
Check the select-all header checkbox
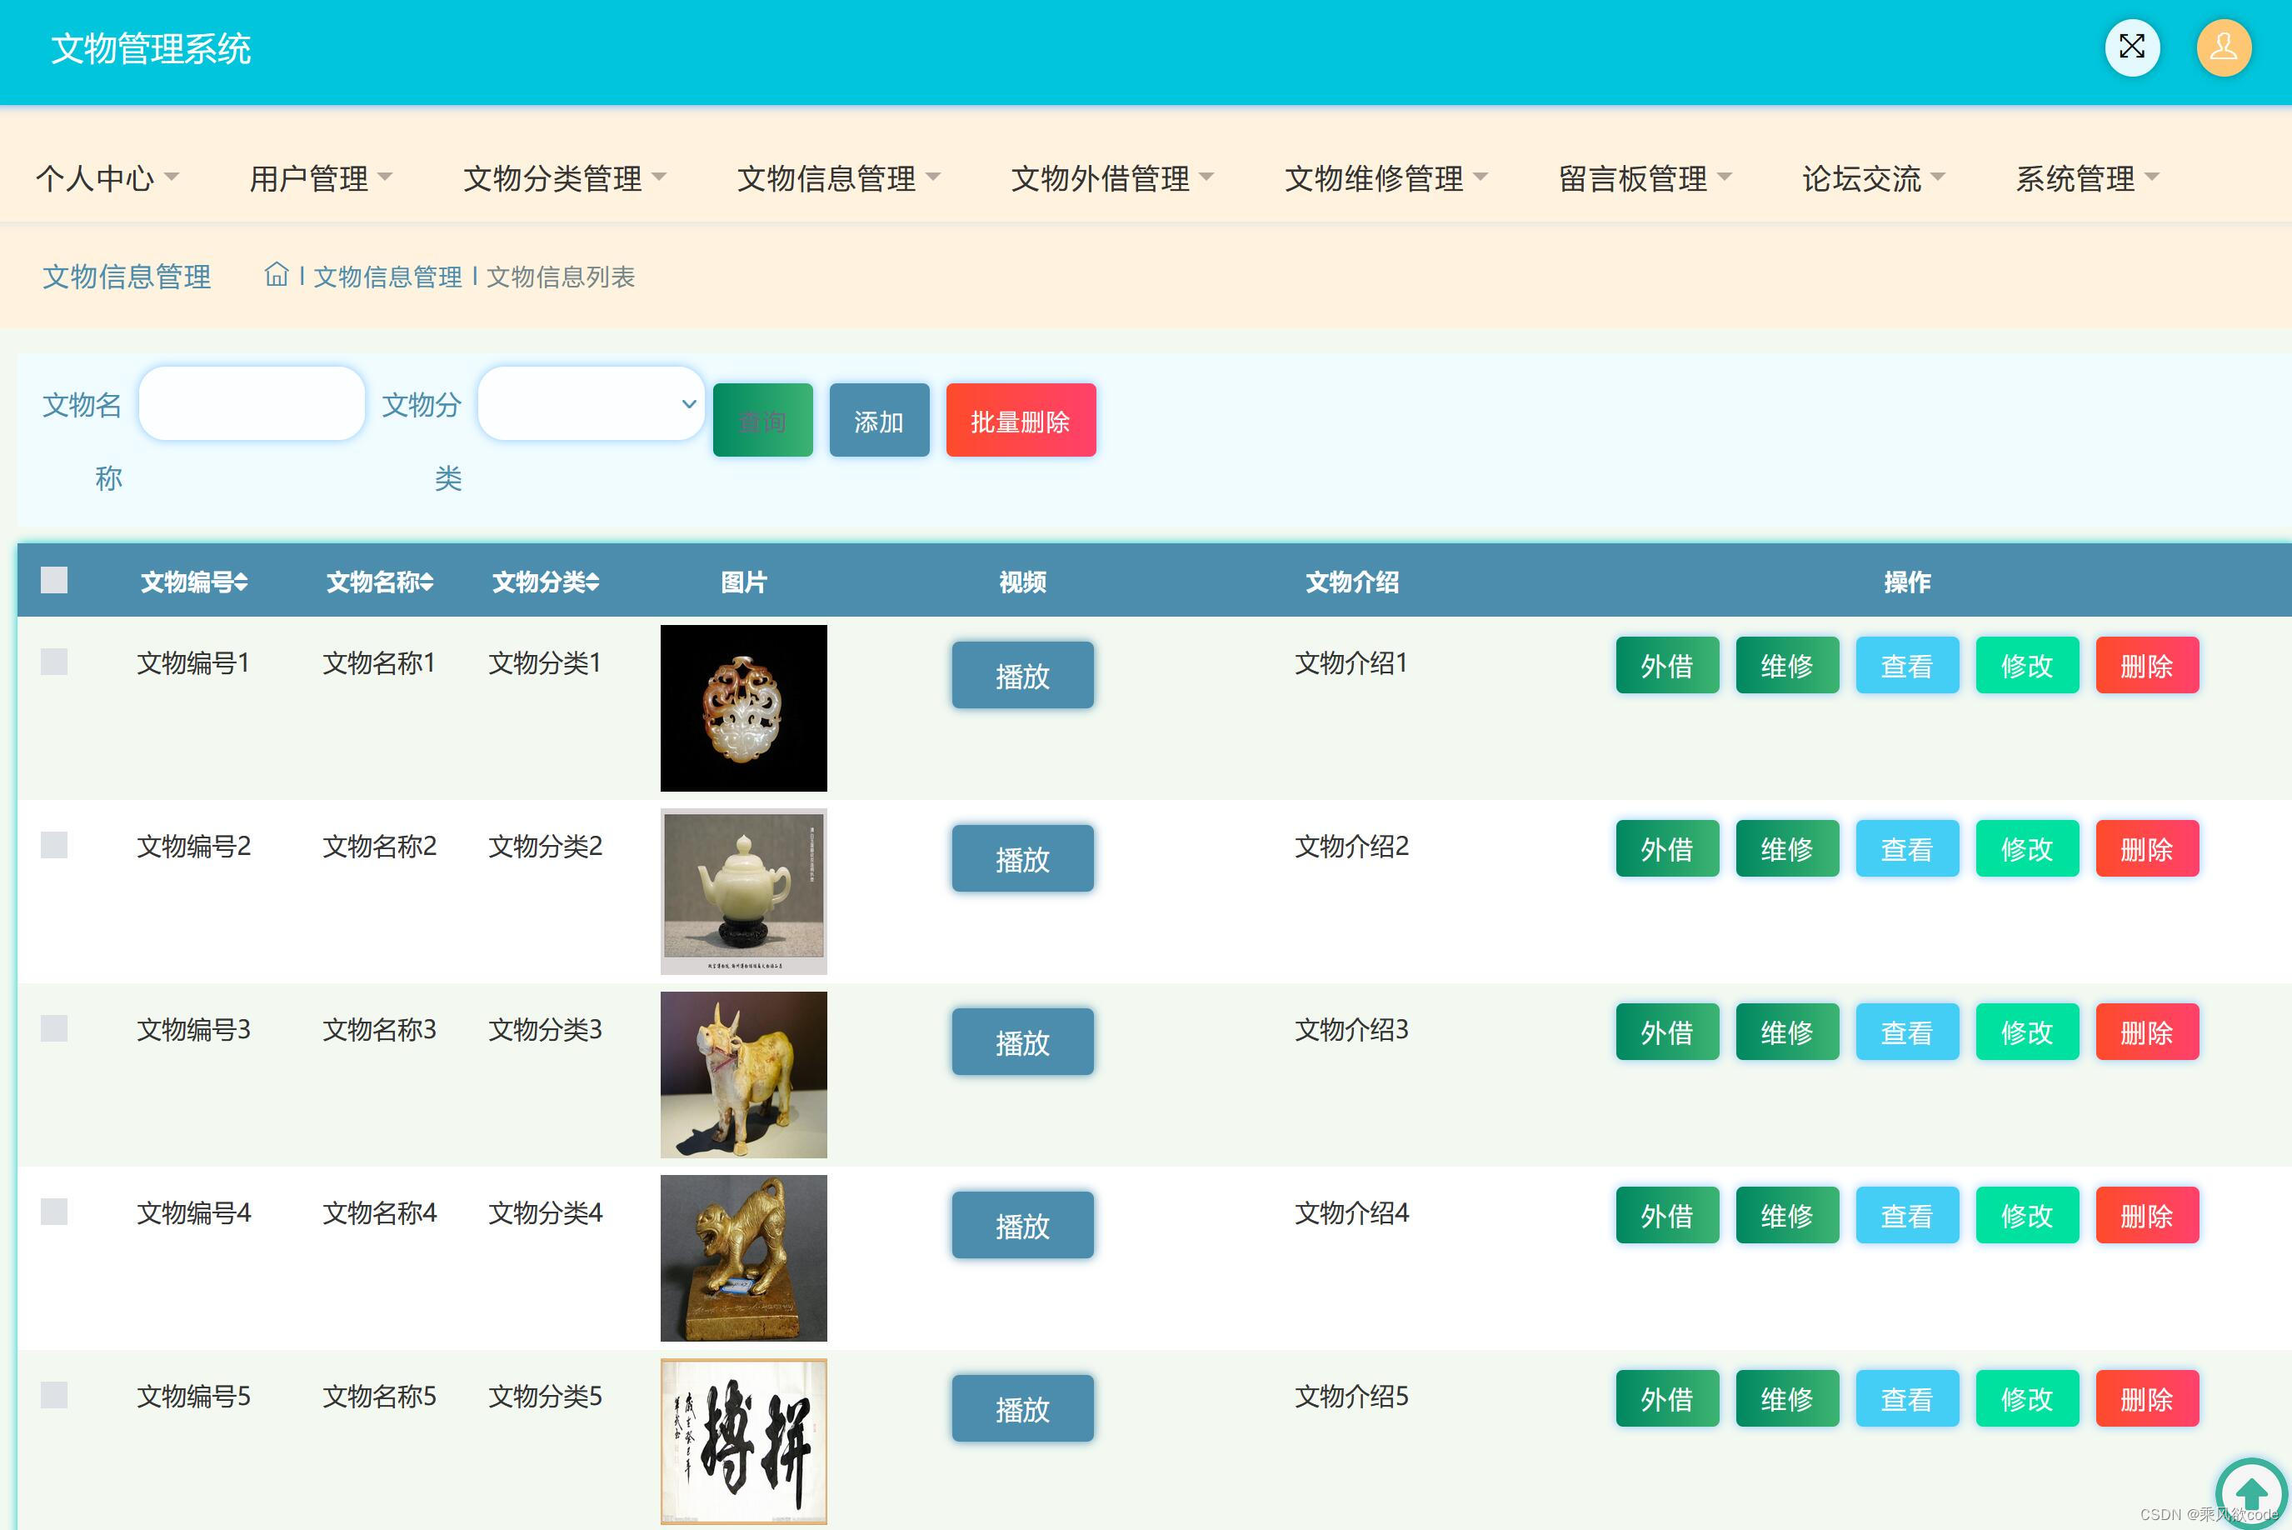[55, 581]
